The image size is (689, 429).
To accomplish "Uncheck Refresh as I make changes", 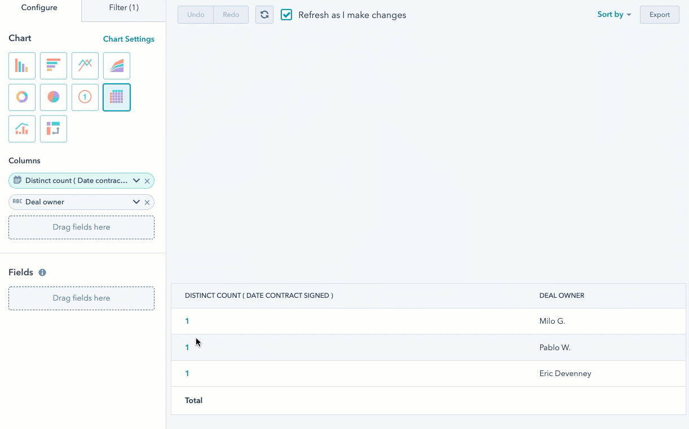I will (286, 15).
